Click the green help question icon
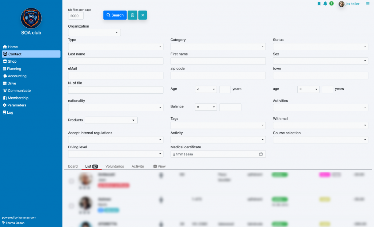 pos(332,4)
